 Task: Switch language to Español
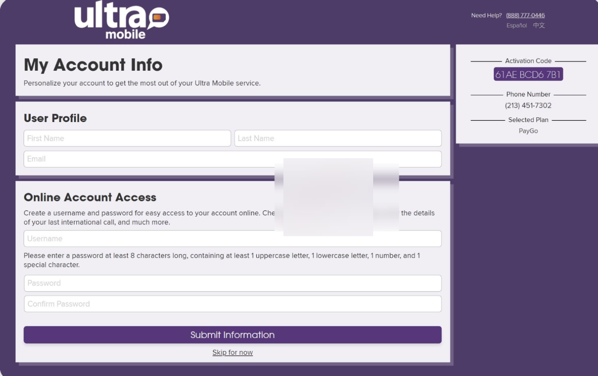click(517, 25)
